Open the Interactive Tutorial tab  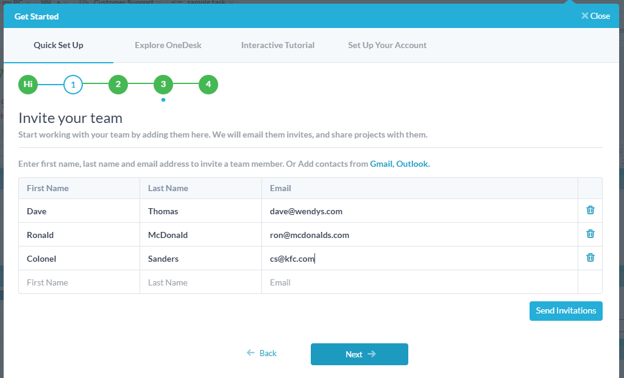[x=278, y=45]
